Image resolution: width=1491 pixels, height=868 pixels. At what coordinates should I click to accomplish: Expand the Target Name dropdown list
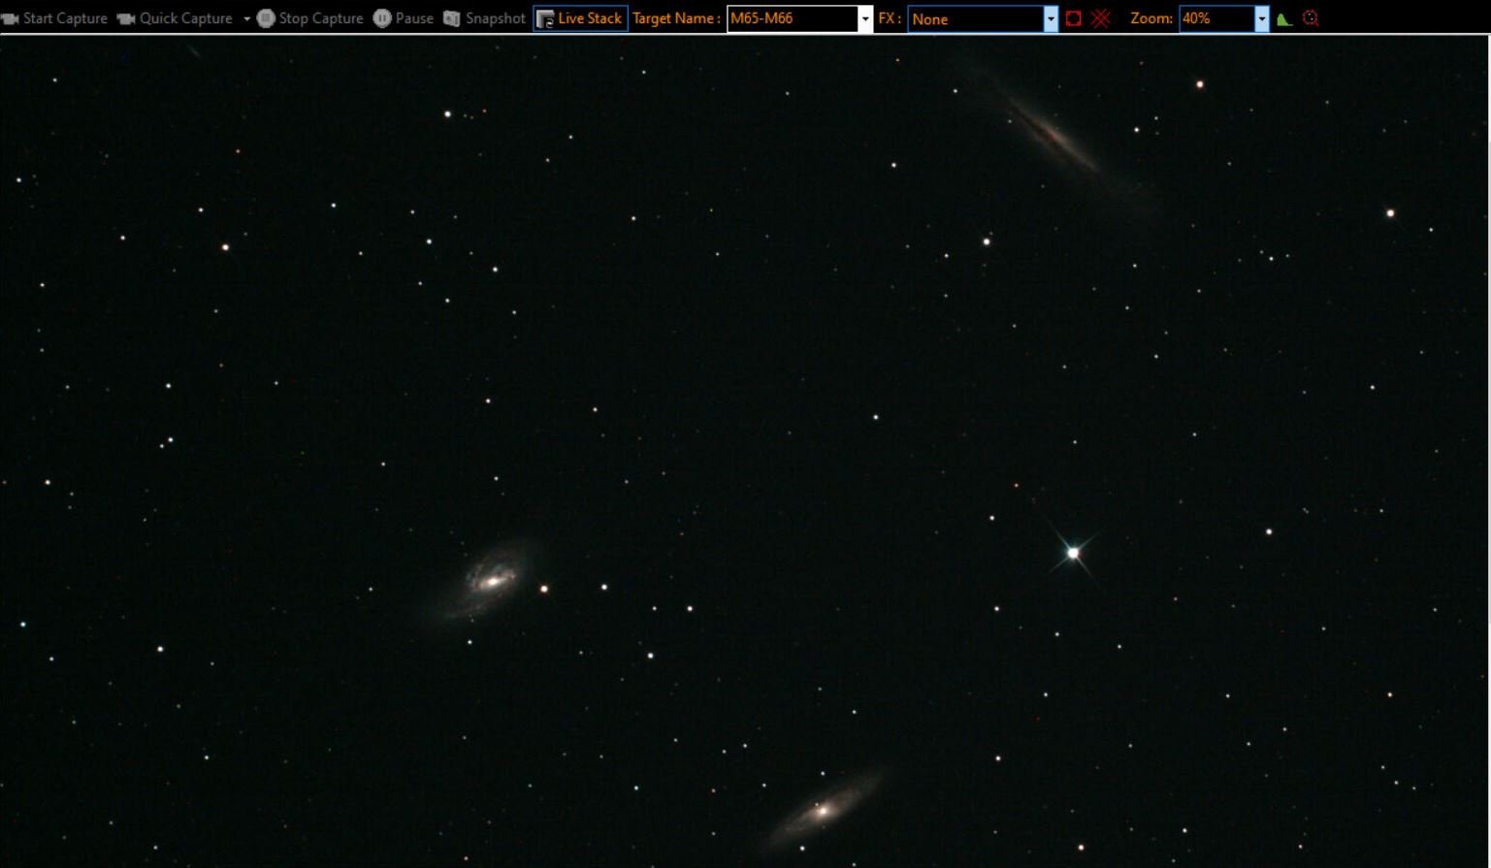coord(865,18)
